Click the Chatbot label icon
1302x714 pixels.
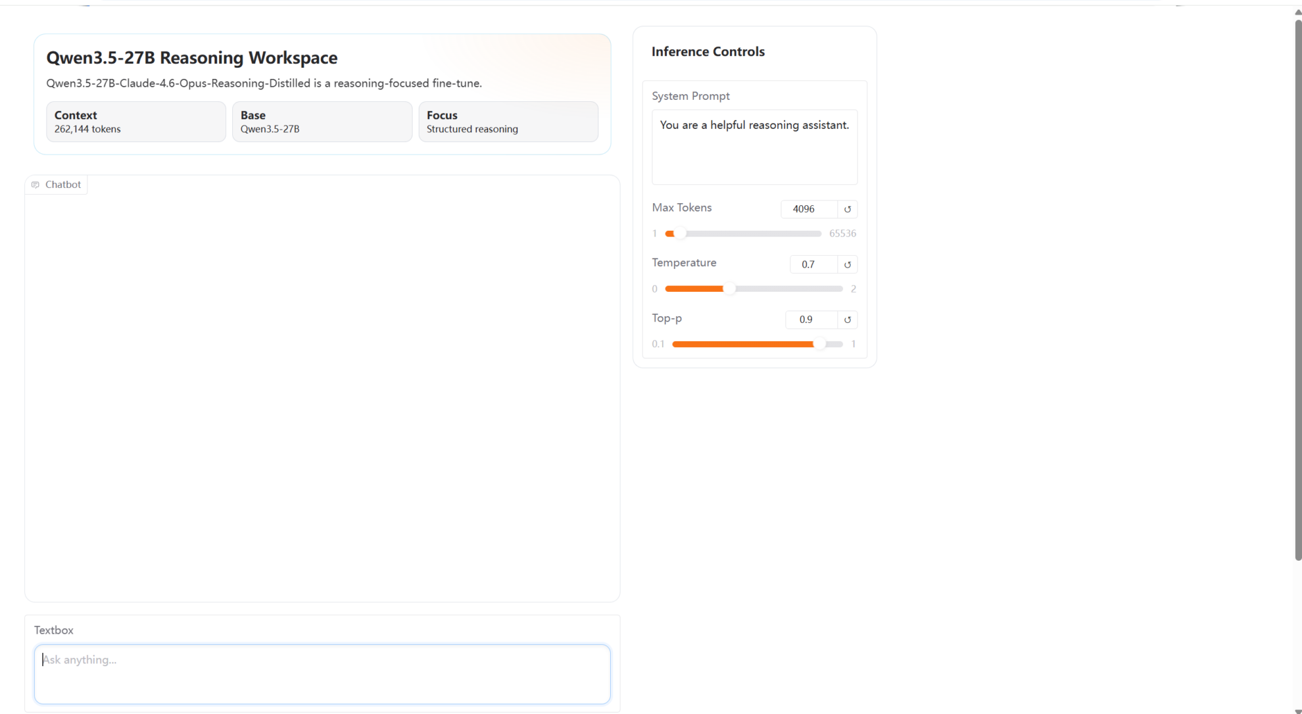(x=36, y=185)
